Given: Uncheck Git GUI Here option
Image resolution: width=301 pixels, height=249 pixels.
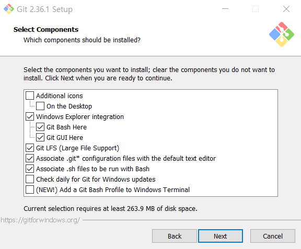Looking at the screenshot, I should coord(40,137).
